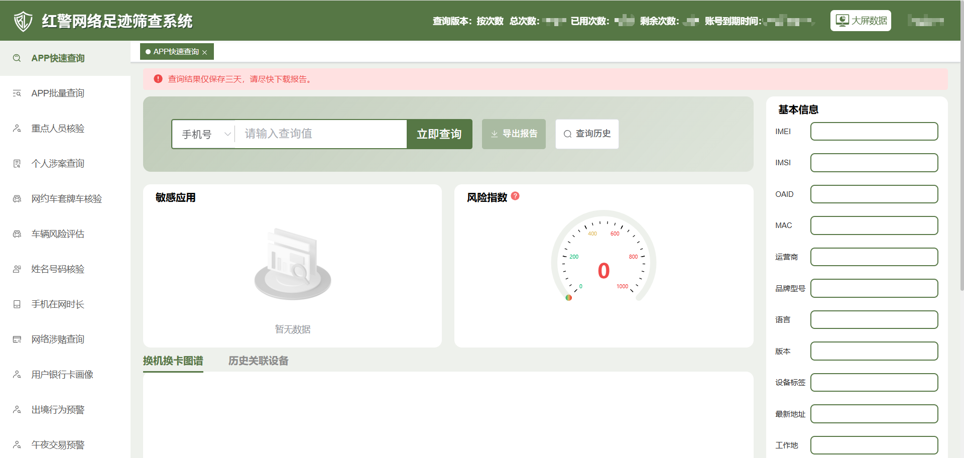
Task: Click the 网络涉赌查询 card icon
Action: (17, 339)
